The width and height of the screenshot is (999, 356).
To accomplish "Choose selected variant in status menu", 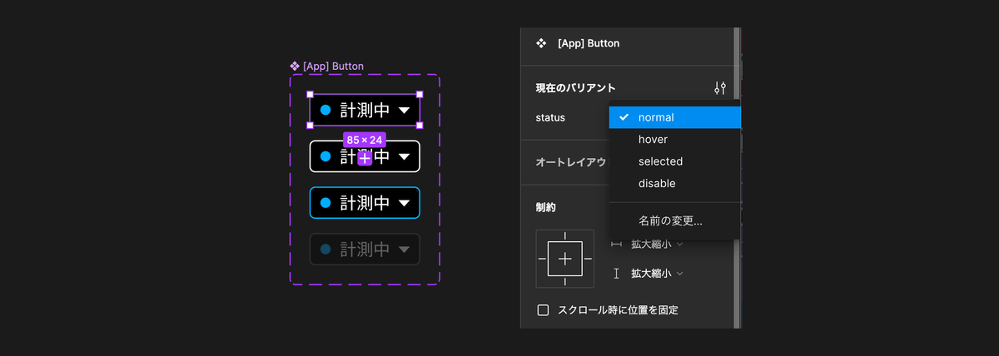I will pyautogui.click(x=674, y=161).
